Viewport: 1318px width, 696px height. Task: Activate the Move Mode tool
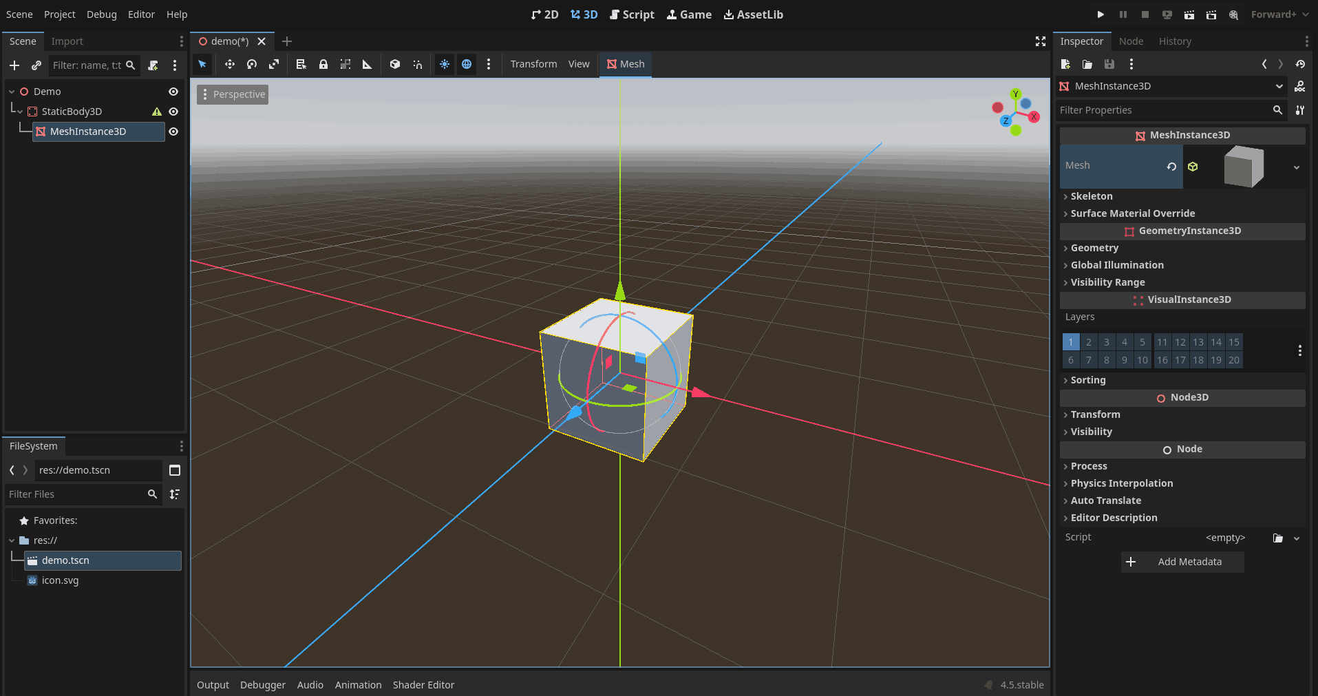click(230, 64)
